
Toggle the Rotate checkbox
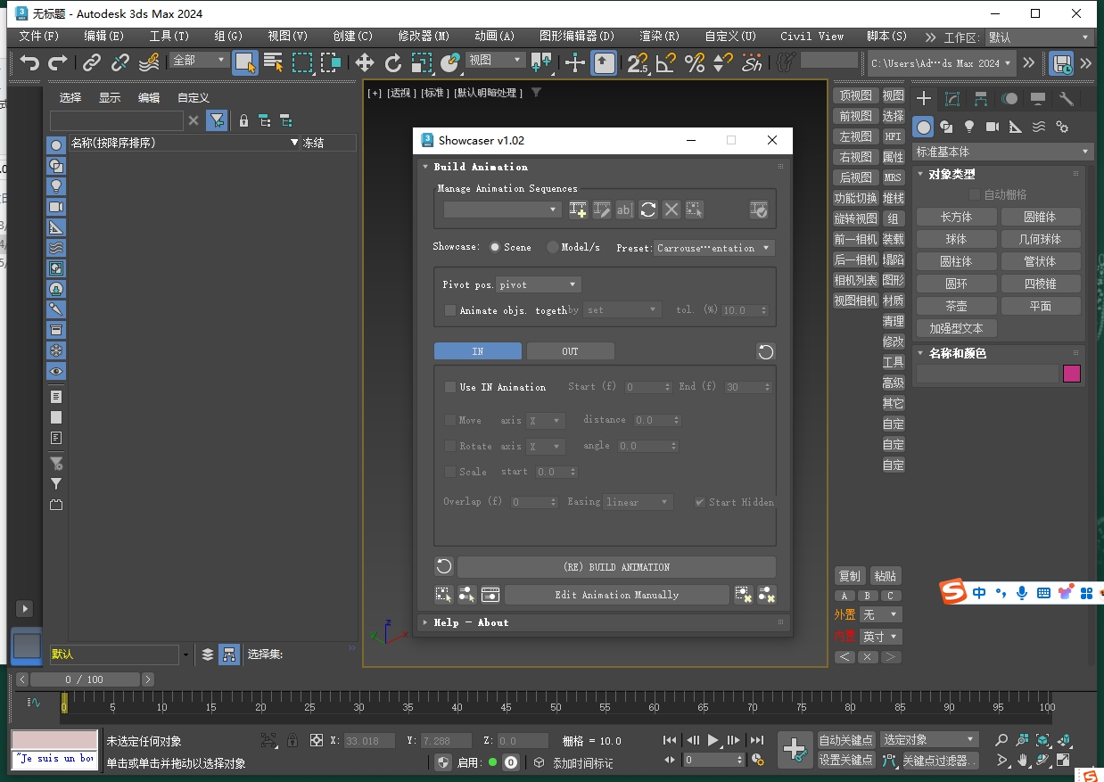pos(450,446)
